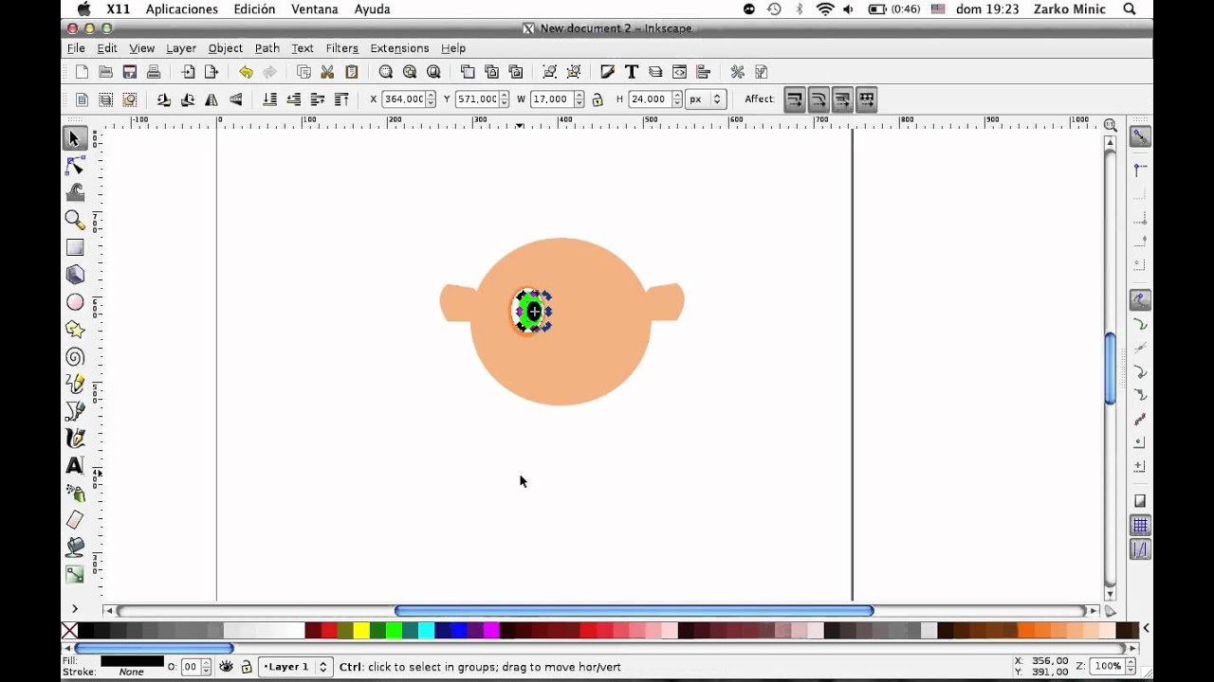Open the px units dropdown
This screenshot has height=682, width=1214.
[706, 99]
